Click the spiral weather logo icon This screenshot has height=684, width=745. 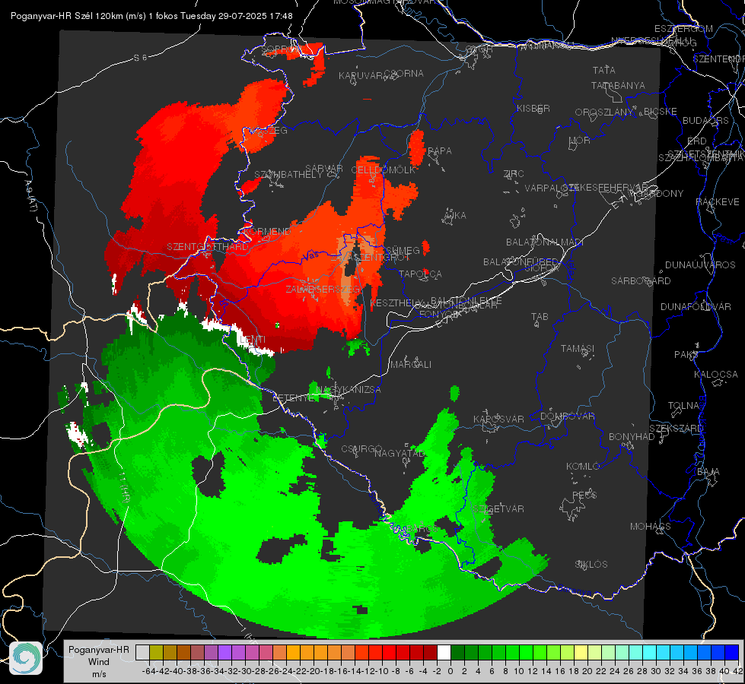coord(26,658)
